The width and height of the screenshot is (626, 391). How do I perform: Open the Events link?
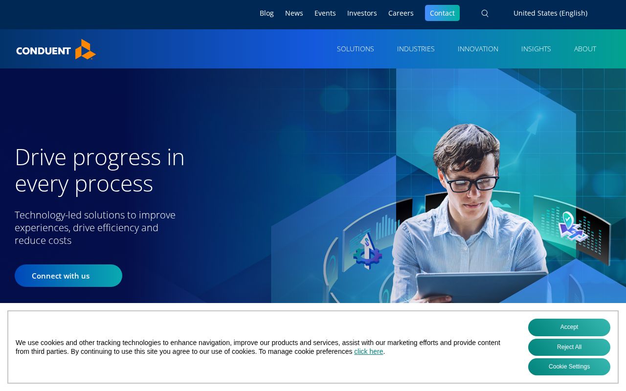(x=325, y=13)
